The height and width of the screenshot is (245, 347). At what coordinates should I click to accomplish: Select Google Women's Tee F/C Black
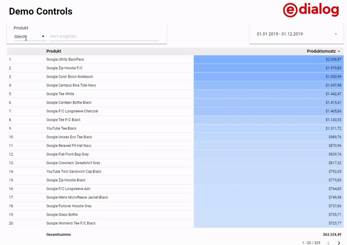click(71, 223)
